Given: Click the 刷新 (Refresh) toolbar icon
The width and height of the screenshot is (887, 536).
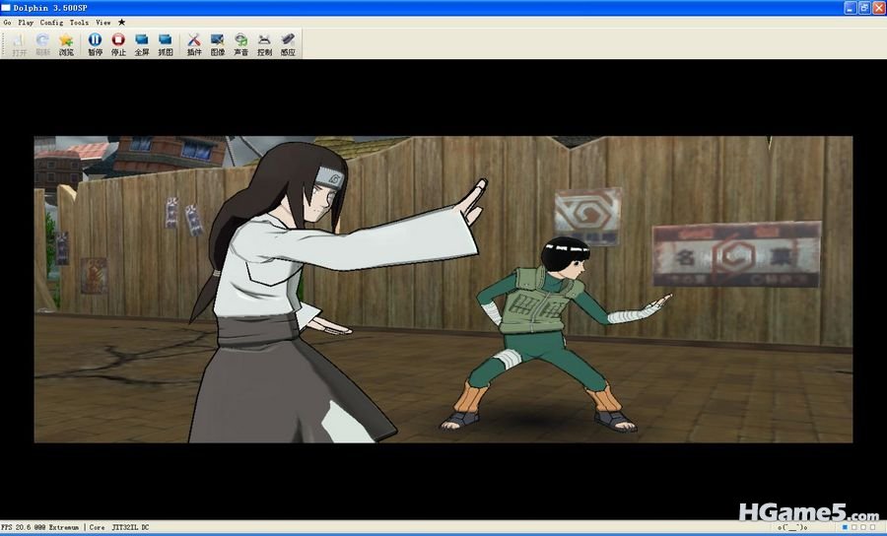Looking at the screenshot, I should [42, 44].
